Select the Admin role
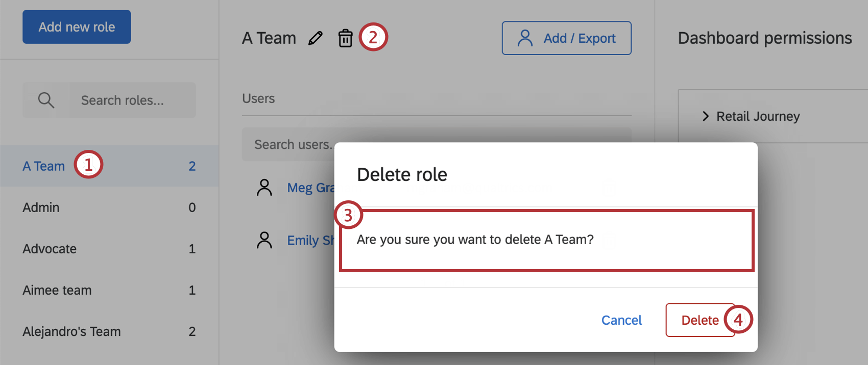The image size is (868, 365). click(41, 207)
